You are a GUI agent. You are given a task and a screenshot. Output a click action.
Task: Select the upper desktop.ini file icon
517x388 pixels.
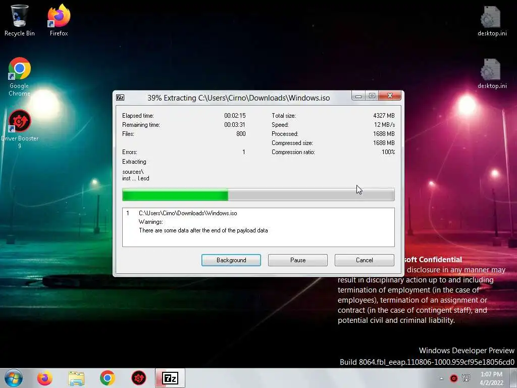(x=492, y=20)
